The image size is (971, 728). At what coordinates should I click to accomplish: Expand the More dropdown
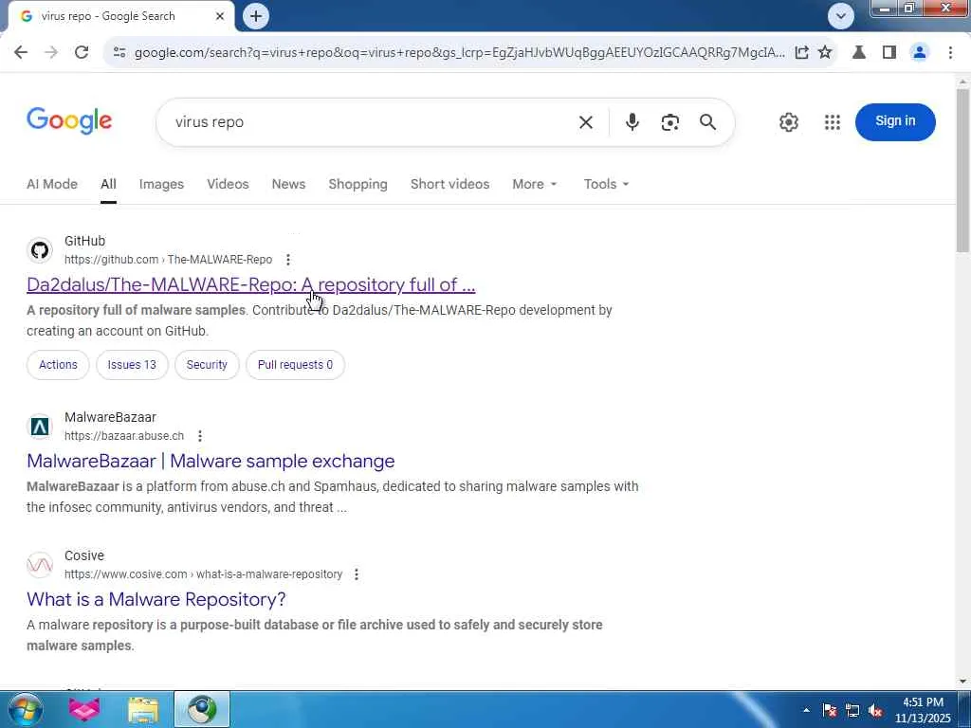[535, 184]
